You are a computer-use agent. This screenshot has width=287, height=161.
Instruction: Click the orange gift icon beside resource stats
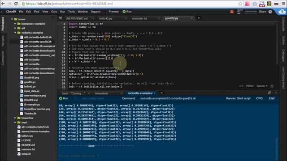click(232, 12)
